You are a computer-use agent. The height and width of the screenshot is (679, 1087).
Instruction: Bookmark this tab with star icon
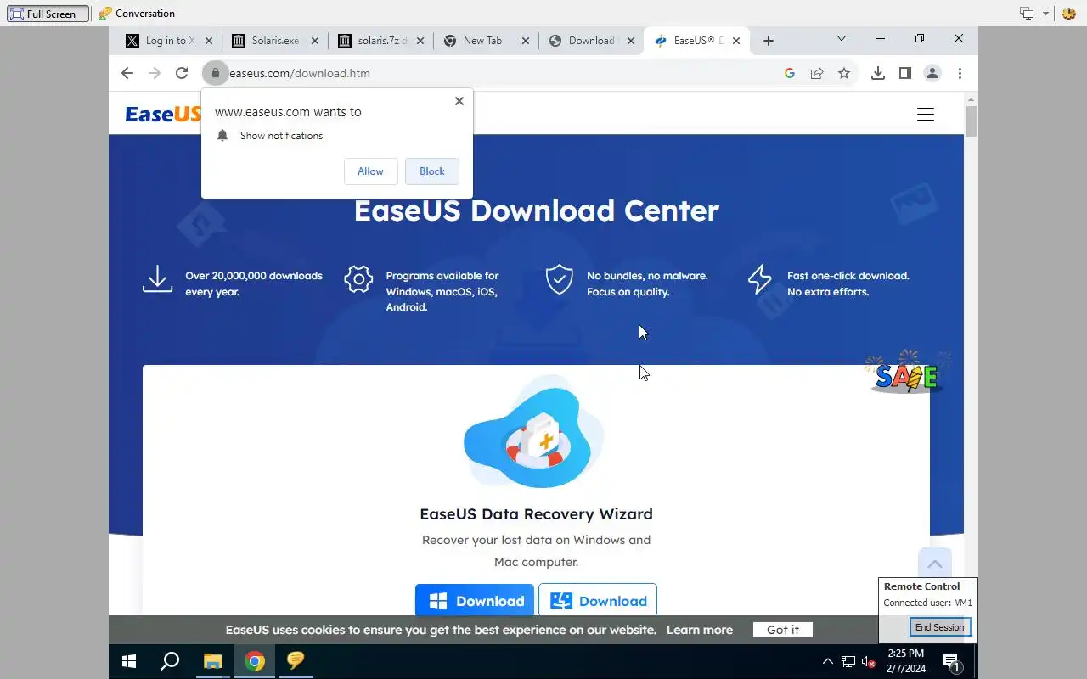pyautogui.click(x=844, y=73)
